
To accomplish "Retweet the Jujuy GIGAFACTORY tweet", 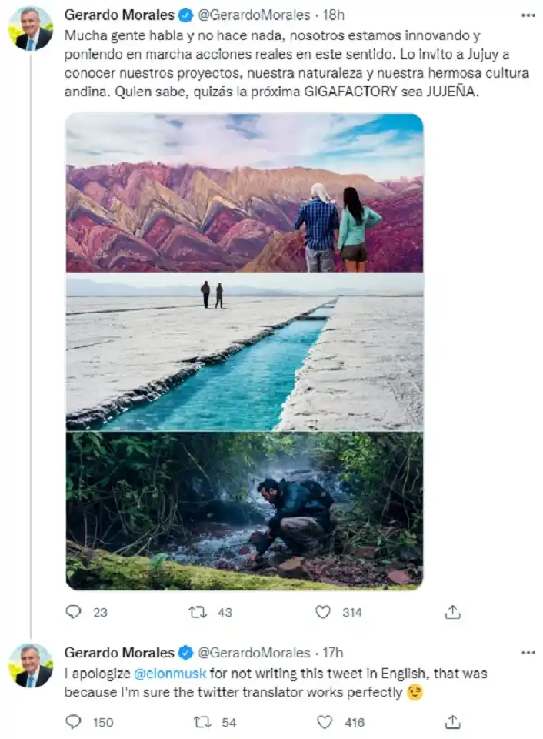I will (198, 612).
